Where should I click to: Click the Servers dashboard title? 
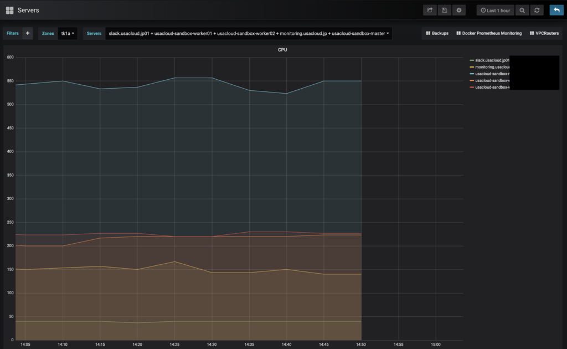(28, 10)
